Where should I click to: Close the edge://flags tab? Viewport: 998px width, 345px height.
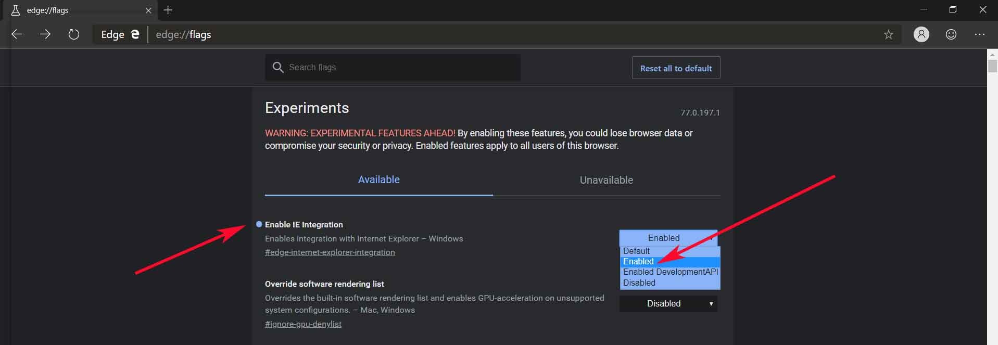[148, 10]
